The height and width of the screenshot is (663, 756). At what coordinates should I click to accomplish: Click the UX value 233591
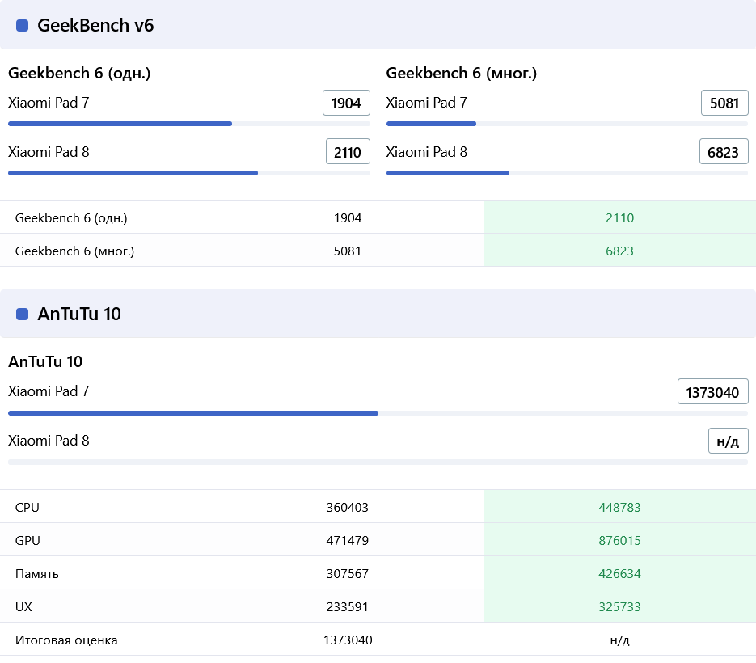click(348, 606)
